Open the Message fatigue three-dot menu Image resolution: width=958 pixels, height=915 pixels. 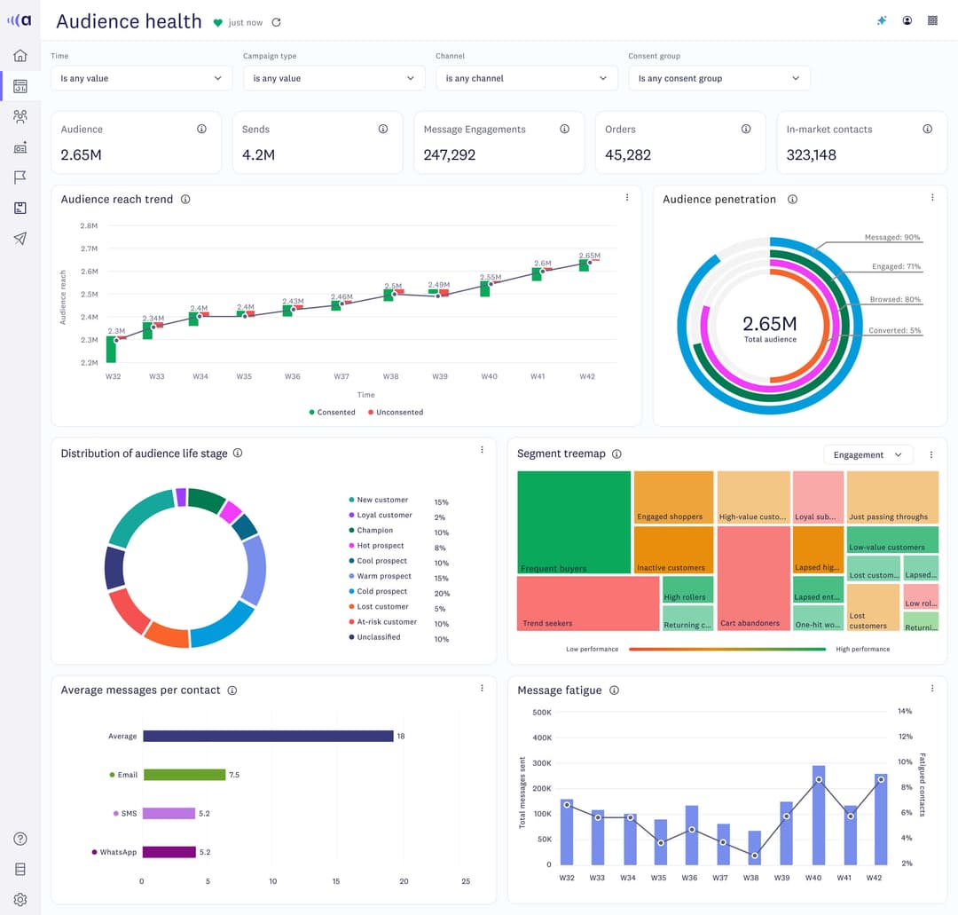pos(931,688)
